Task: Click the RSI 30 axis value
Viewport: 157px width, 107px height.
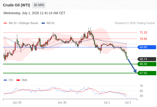Action: [141, 96]
